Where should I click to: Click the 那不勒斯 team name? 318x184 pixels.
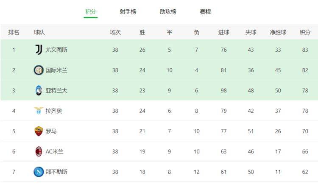pyautogui.click(x=56, y=172)
